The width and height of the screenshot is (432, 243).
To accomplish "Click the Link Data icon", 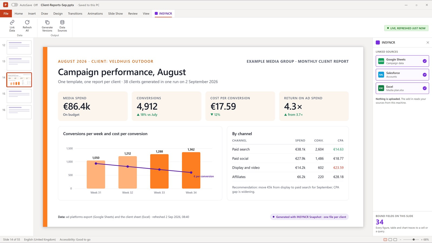I will [x=12, y=22].
